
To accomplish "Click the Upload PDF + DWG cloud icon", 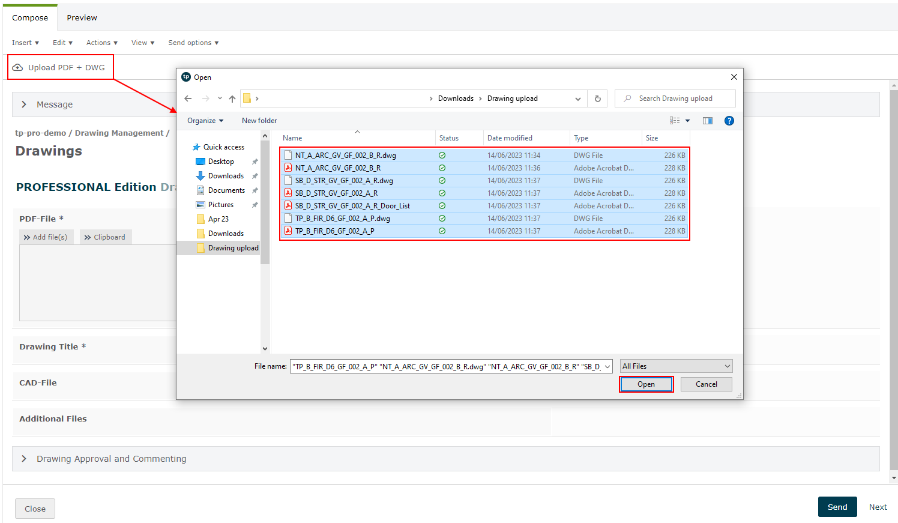I will 18,67.
